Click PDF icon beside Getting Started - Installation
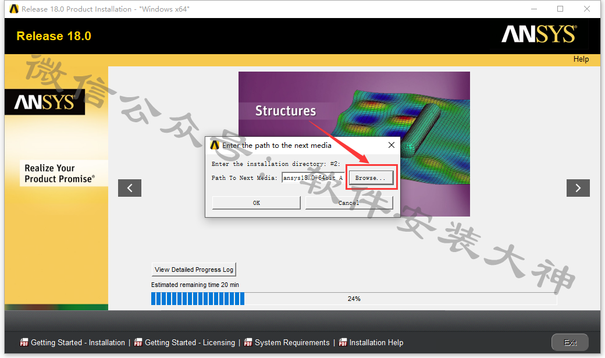This screenshot has width=605, height=358. pos(24,342)
